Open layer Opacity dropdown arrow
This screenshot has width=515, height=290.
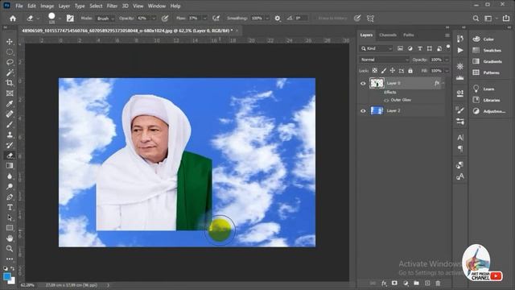(x=447, y=60)
